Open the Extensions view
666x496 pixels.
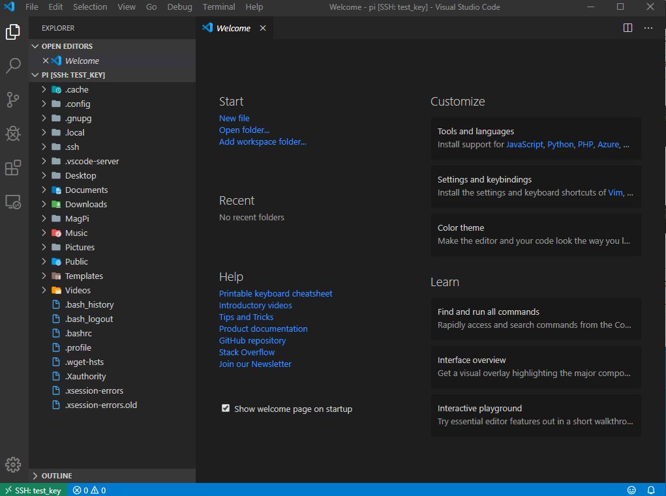[13, 168]
